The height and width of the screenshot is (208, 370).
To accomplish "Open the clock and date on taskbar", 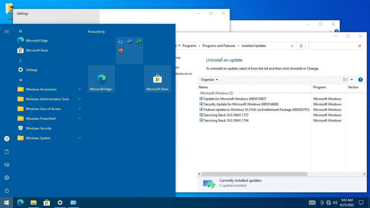I will click(x=347, y=203).
